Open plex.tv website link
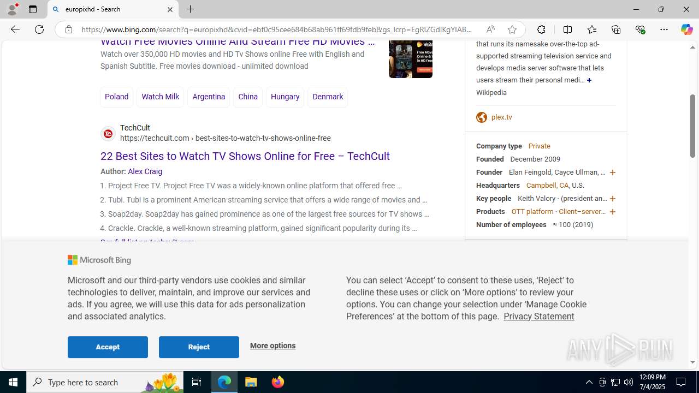This screenshot has width=699, height=393. click(501, 117)
